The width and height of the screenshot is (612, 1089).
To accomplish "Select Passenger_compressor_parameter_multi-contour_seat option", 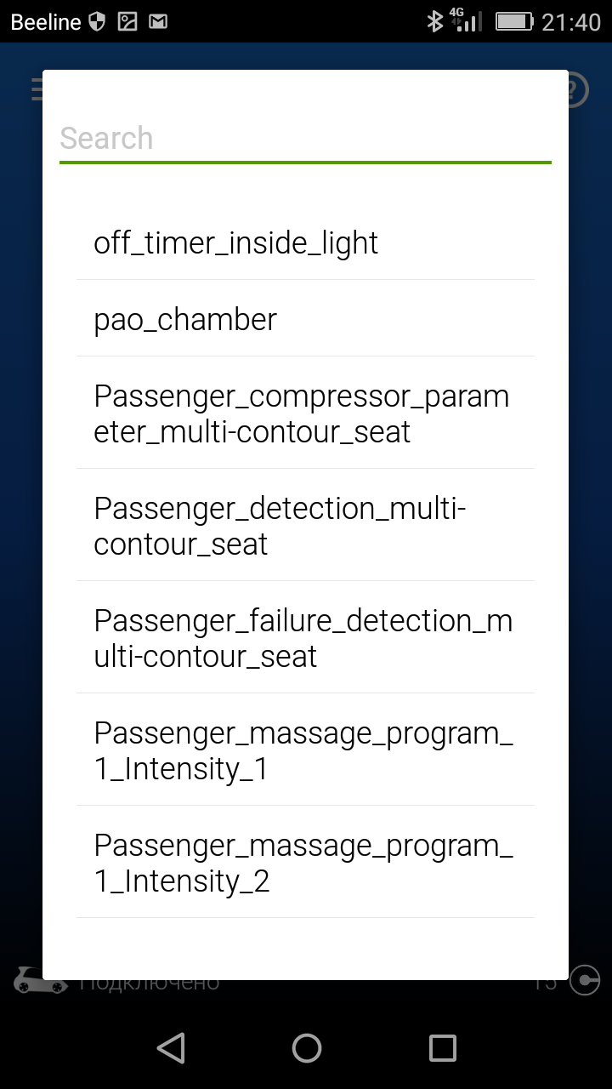I will click(305, 413).
